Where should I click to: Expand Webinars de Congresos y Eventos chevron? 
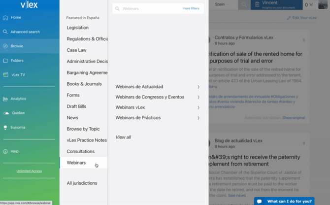click(198, 97)
